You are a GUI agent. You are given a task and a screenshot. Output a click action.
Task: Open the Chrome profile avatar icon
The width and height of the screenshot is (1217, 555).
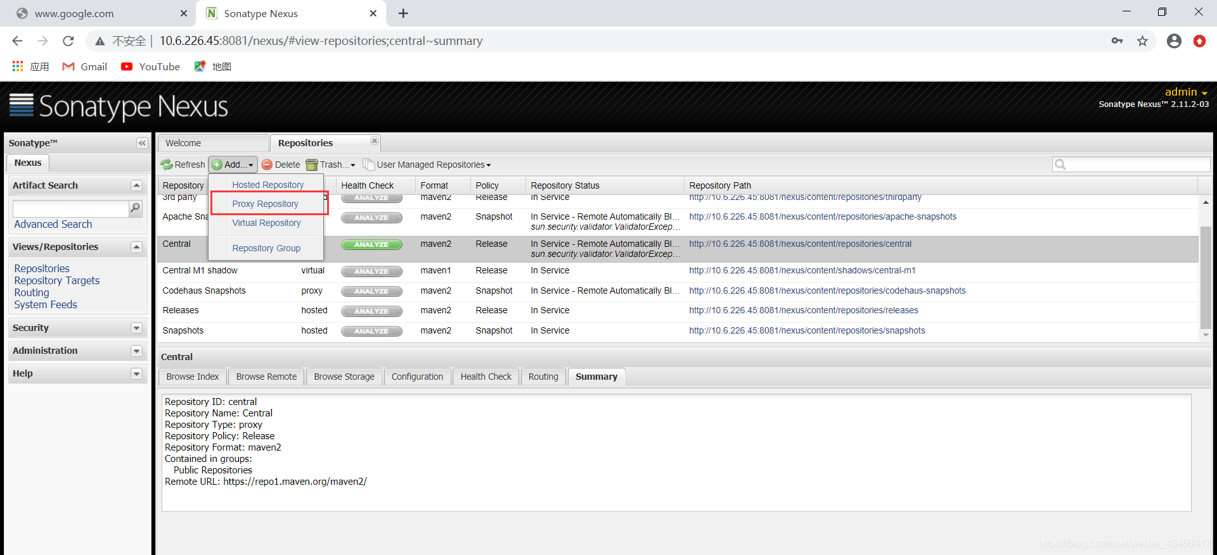(1174, 41)
